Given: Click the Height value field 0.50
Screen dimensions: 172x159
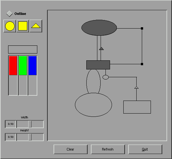Looking at the screenshot, I should [x=11, y=137].
